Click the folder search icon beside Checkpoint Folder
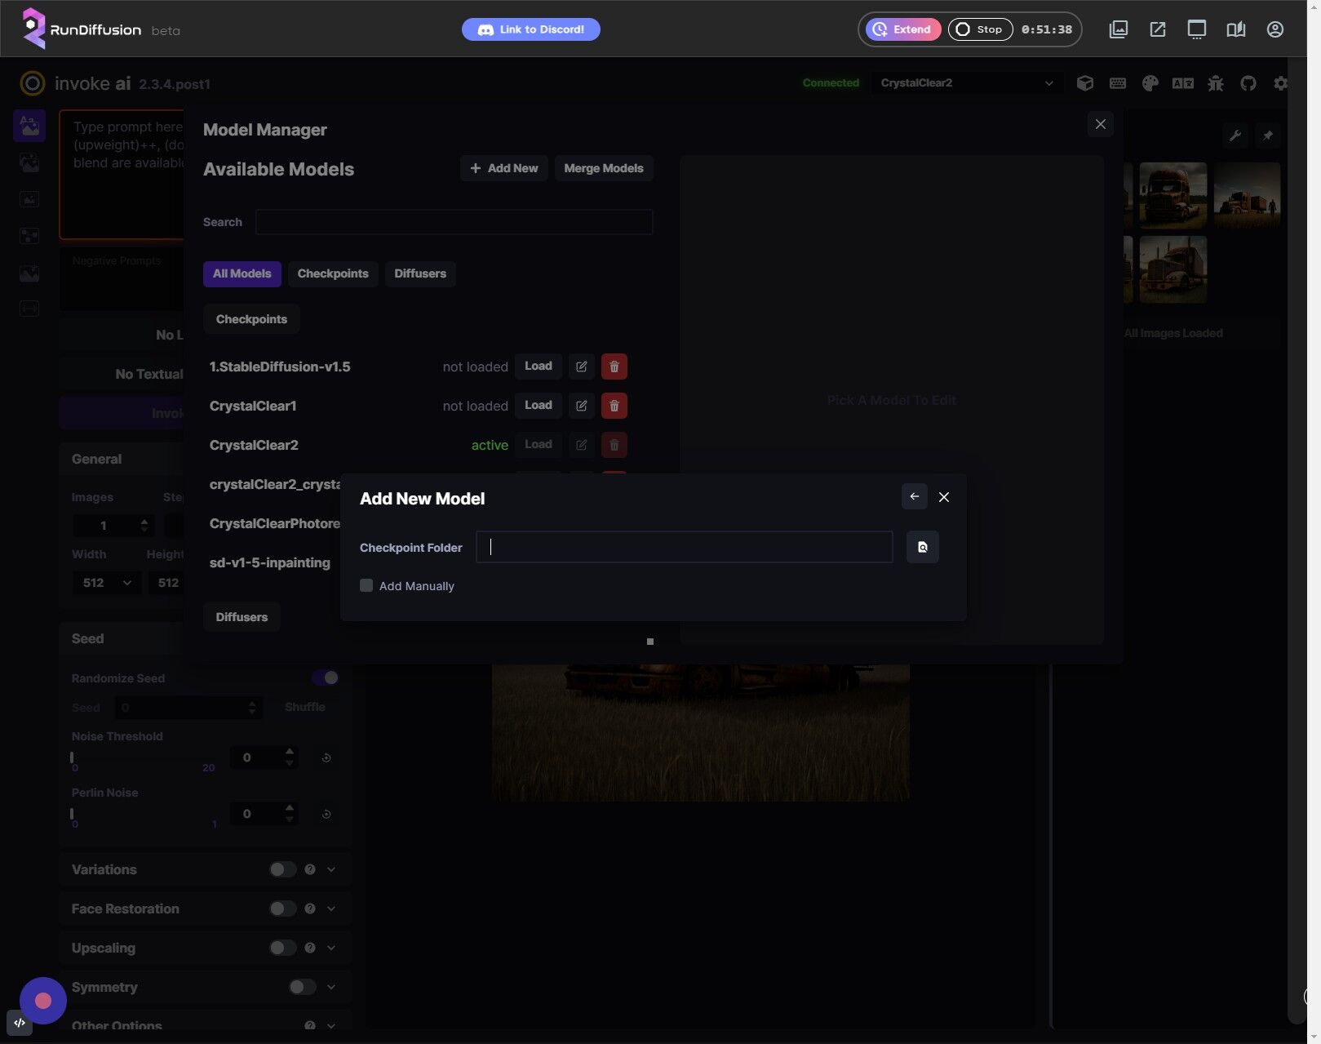Viewport: 1321px width, 1044px height. coord(922,547)
